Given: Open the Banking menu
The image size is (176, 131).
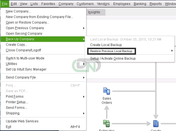Looking at the screenshot, I should [x=140, y=4].
